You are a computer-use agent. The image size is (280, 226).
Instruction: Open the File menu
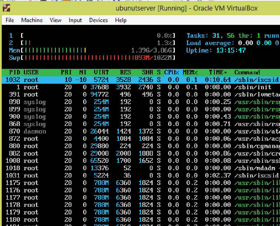pos(10,20)
